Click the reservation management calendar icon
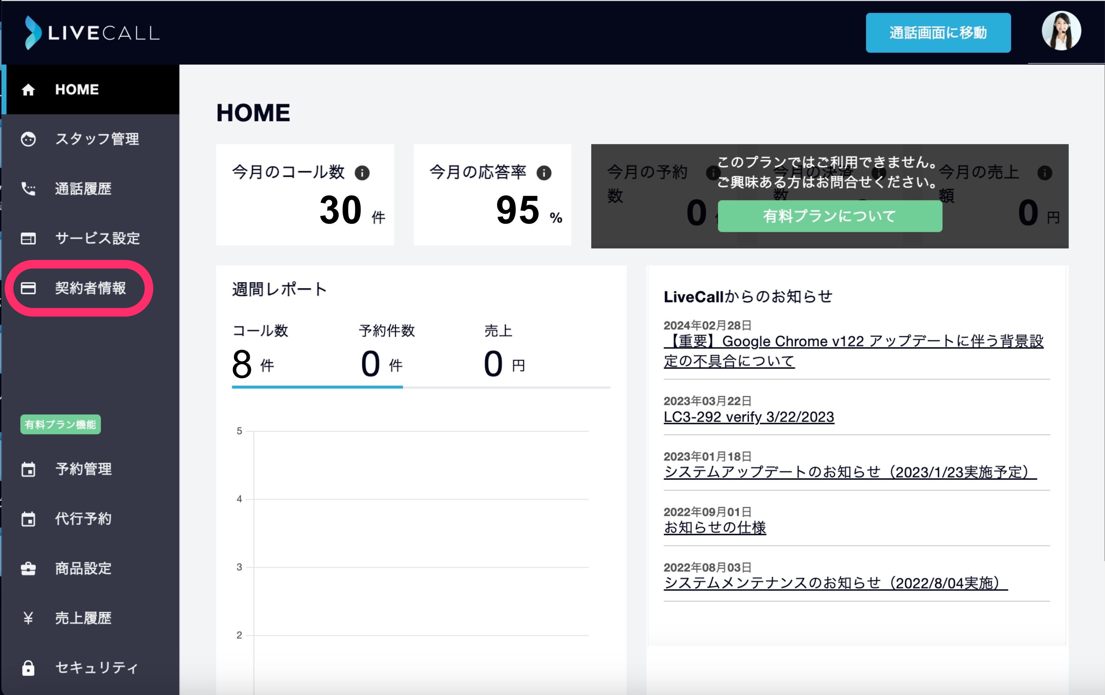The width and height of the screenshot is (1105, 695). pos(28,469)
